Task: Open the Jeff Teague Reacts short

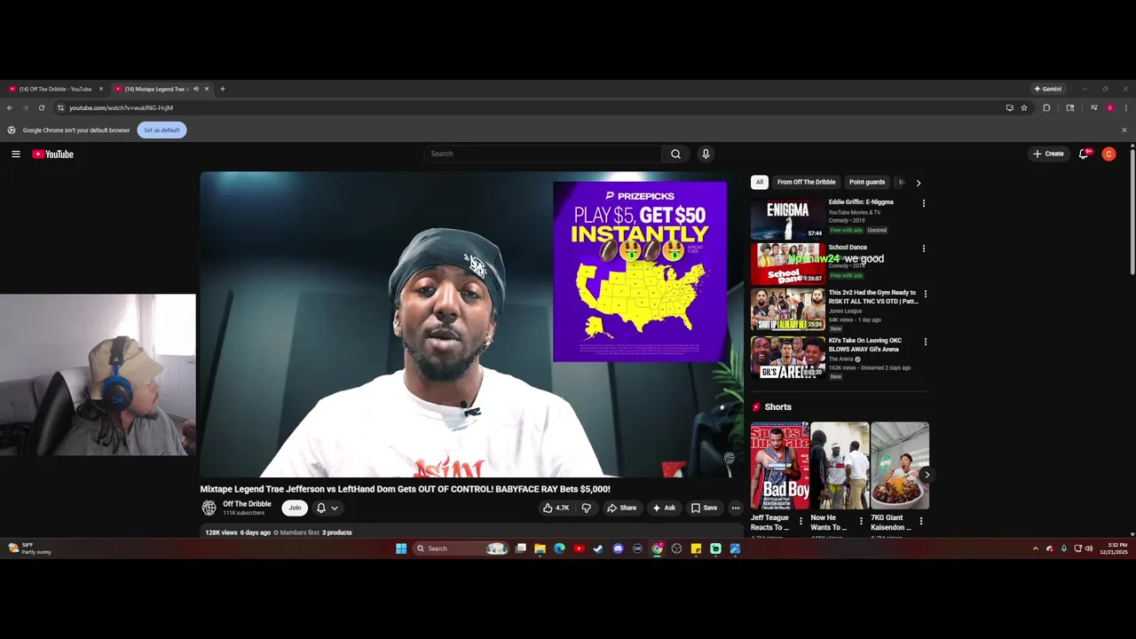Action: [780, 466]
